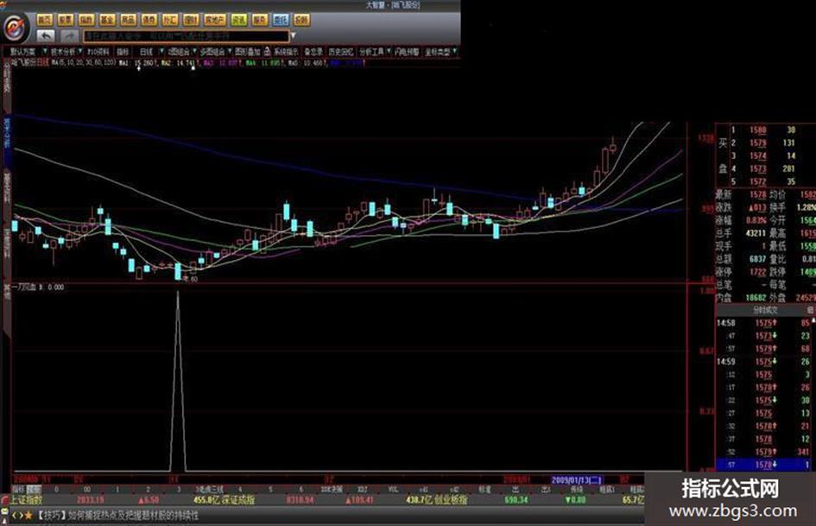Click the star icon in news ticker

(x=28, y=515)
